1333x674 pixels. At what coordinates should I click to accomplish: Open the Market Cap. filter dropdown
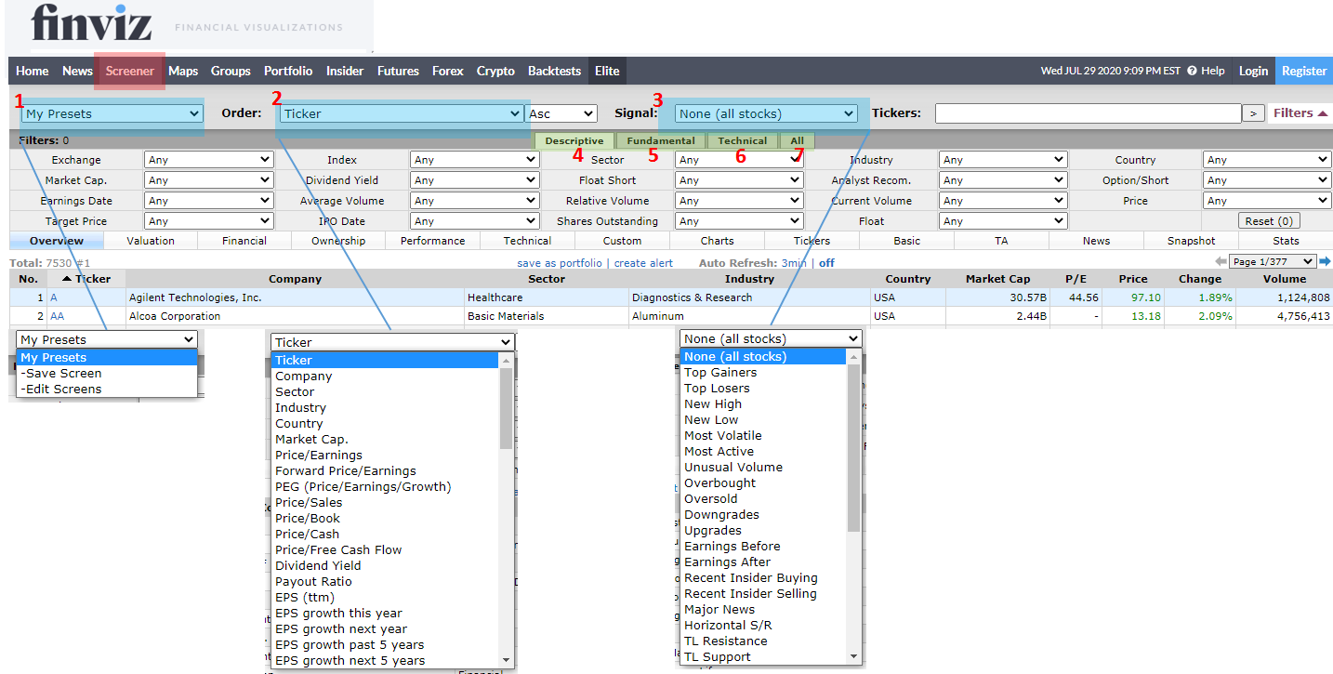click(x=209, y=180)
